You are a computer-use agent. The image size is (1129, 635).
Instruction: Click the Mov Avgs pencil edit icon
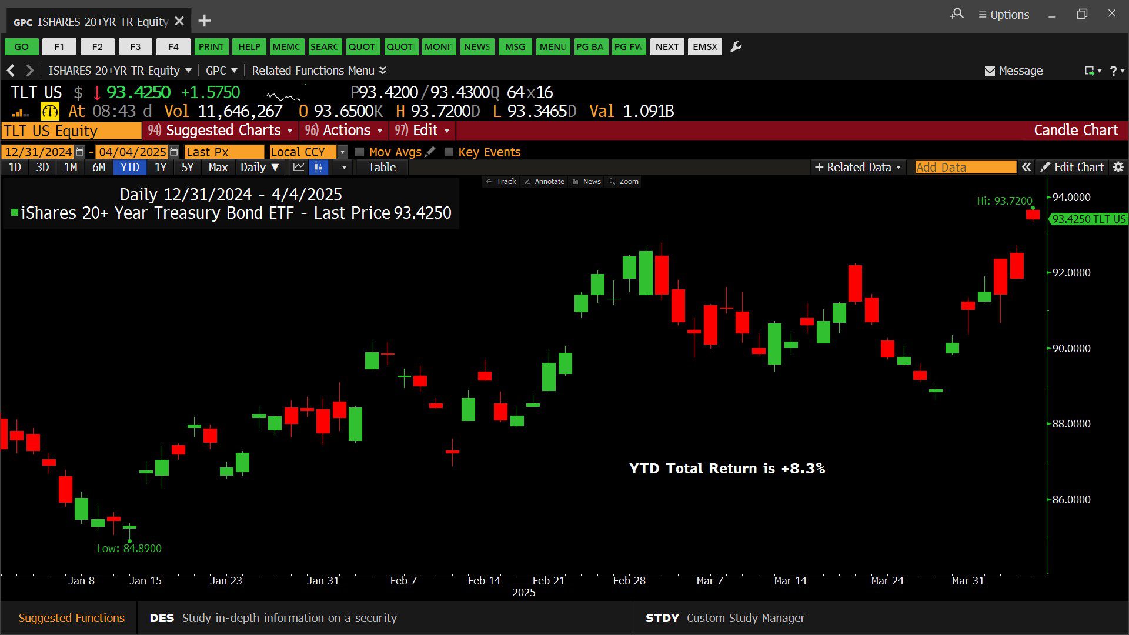[430, 152]
